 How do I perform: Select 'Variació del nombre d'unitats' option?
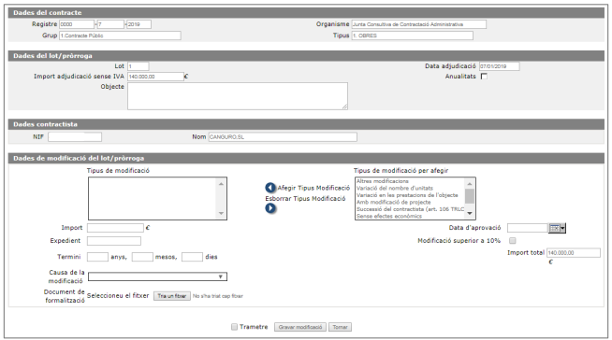(x=395, y=188)
